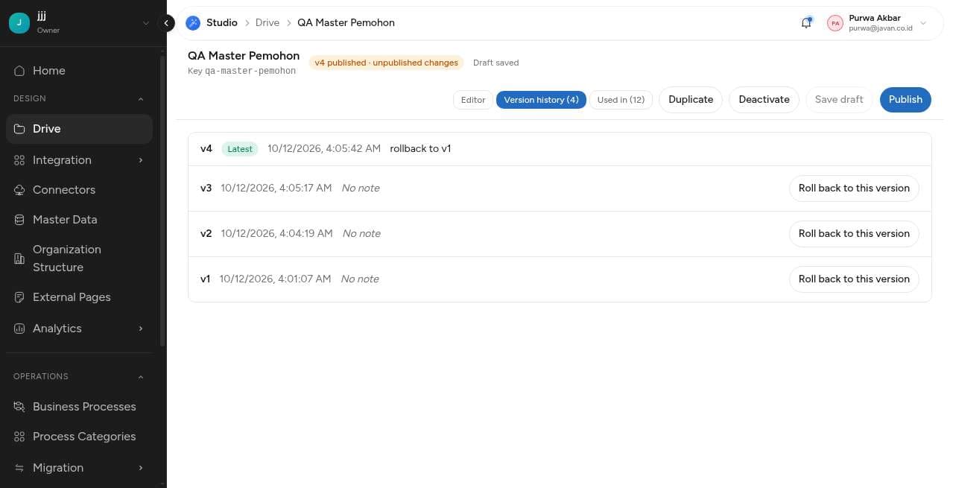
Task: Expand the Migration submenu chevron
Action: point(140,468)
